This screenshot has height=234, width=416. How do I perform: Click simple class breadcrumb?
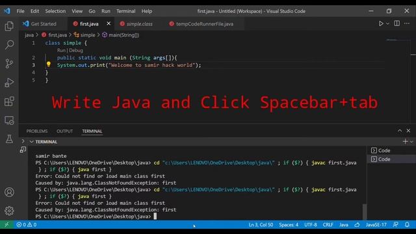[84, 35]
